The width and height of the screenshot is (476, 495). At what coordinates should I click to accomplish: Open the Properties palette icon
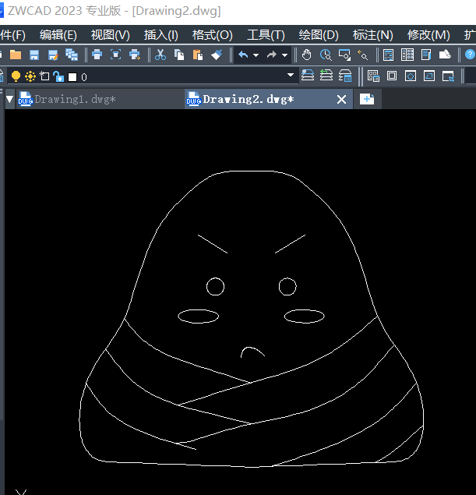(x=426, y=55)
